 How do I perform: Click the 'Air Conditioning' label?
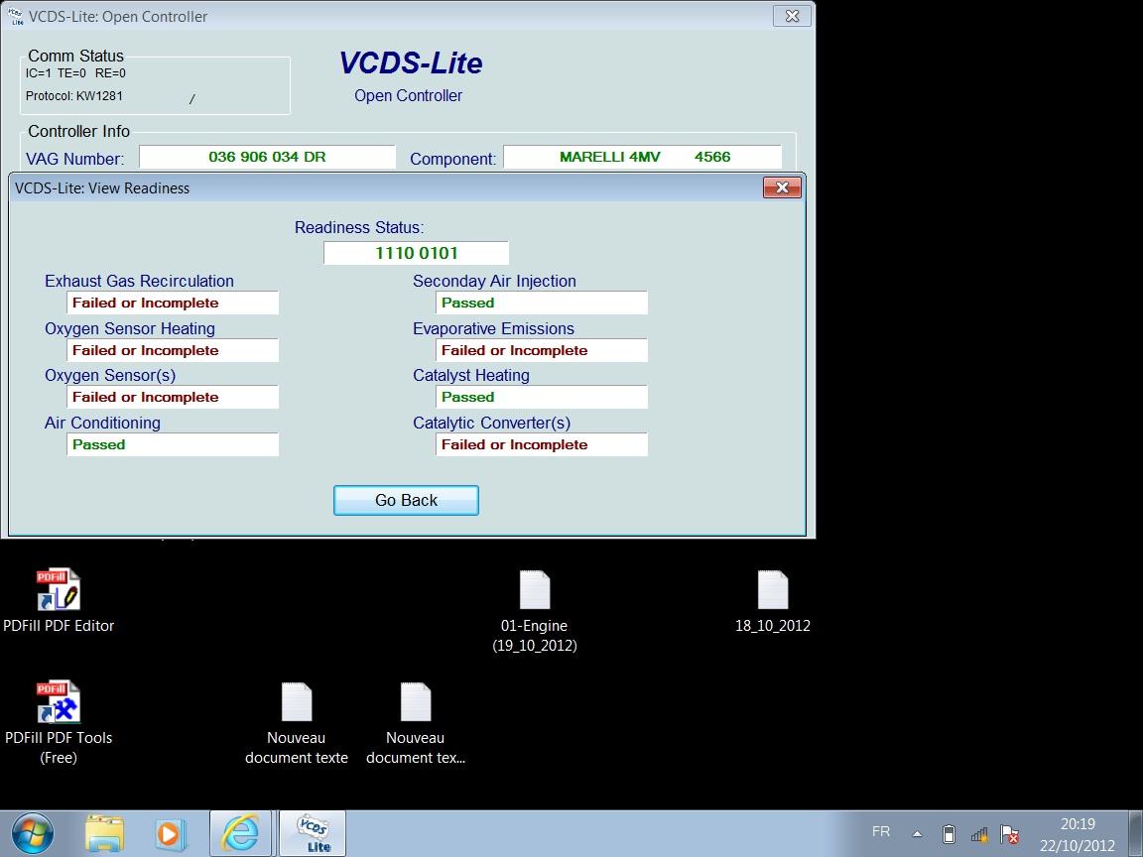click(102, 423)
